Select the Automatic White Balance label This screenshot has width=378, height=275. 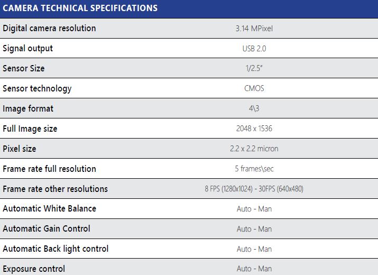tap(49, 208)
